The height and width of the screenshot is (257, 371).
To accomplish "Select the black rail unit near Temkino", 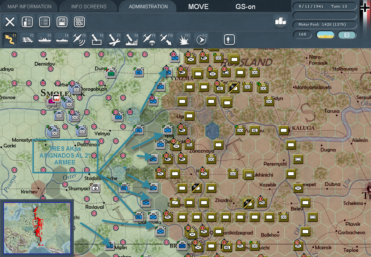I will (234, 88).
